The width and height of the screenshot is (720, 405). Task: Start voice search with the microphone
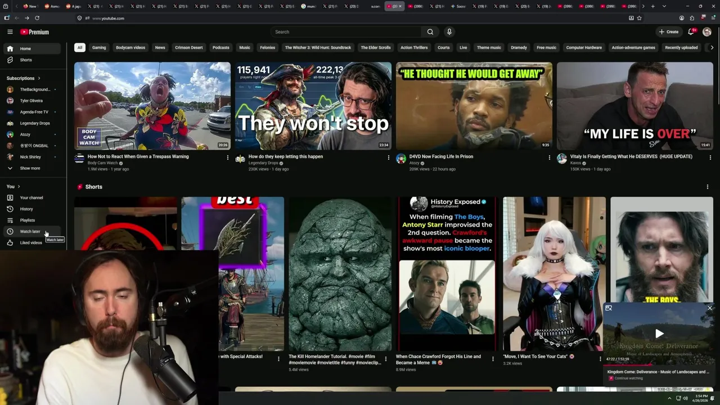449,32
